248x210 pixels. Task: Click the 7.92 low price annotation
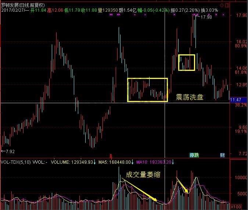tap(10, 151)
